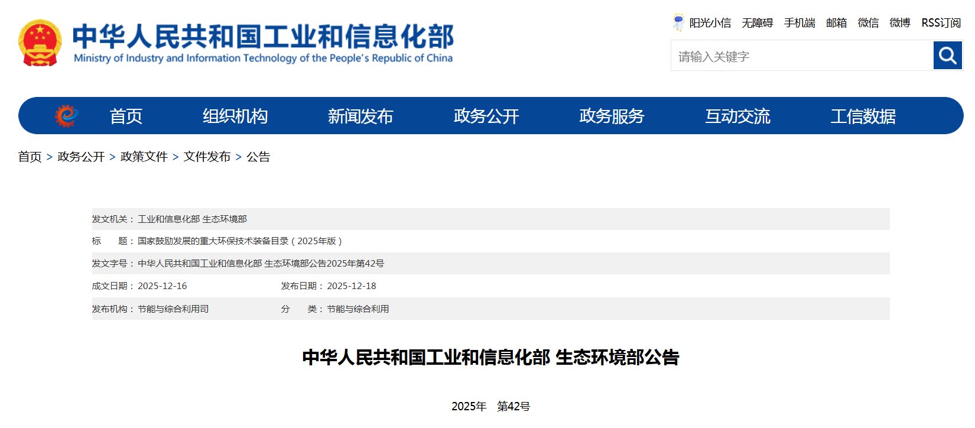Navigate to 互动交流 section

pos(737,116)
